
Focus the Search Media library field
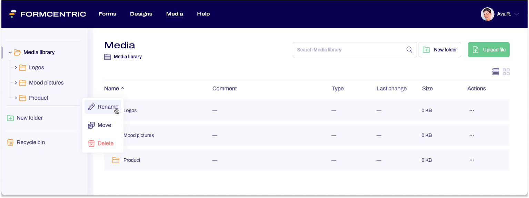[x=348, y=50]
